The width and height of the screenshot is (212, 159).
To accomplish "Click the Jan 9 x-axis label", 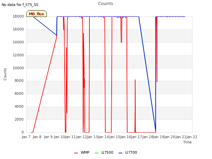I will [x=48, y=137].
